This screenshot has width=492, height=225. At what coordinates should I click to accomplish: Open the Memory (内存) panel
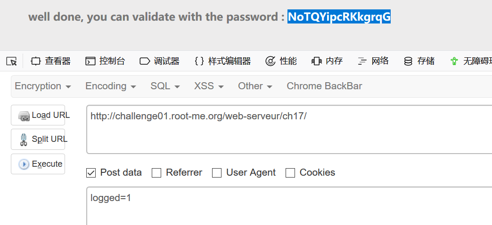[x=327, y=61]
